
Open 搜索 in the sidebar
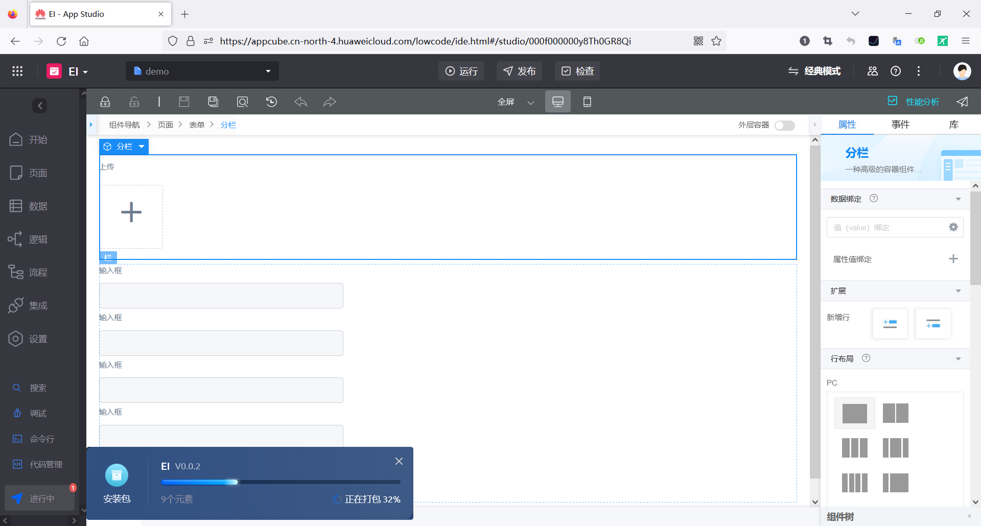(x=30, y=388)
